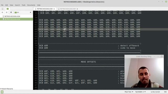168x94 pixels.
Task: Click line number 66 in the gutter
Action: (36, 36)
